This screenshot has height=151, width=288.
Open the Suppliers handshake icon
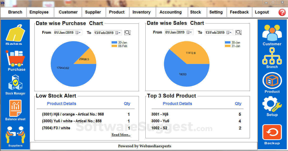pyautogui.click(x=15, y=134)
